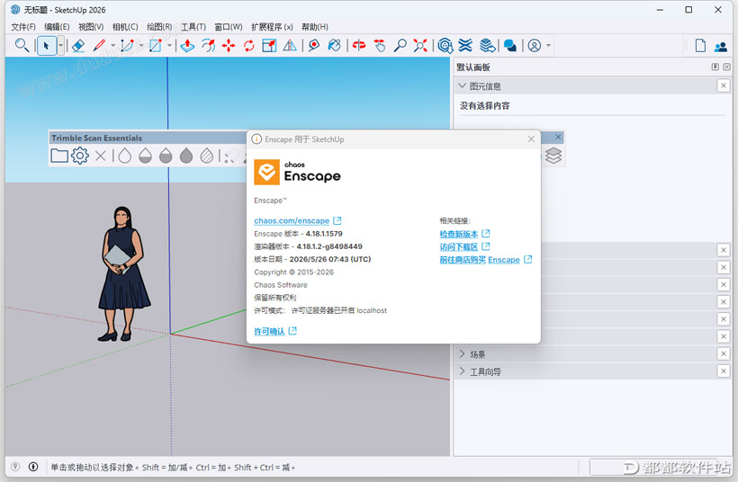Viewport: 738px width, 482px height.
Task: Expand the 工具向导 panel section
Action: coord(463,371)
